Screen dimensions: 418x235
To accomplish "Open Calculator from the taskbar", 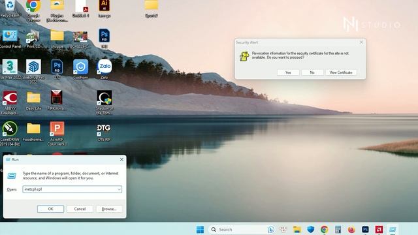I will 338,229.
